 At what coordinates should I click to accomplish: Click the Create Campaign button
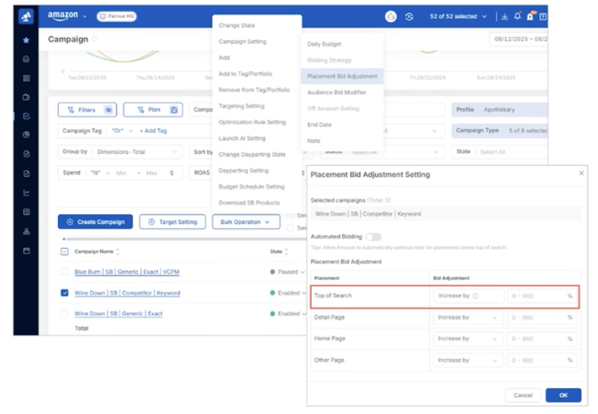95,221
